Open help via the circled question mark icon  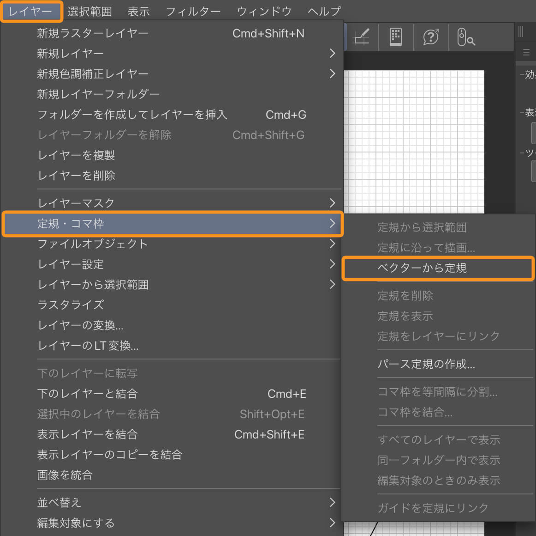tap(430, 37)
